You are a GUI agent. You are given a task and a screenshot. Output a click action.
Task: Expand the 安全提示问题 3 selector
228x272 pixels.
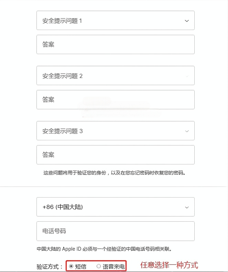tap(116, 131)
